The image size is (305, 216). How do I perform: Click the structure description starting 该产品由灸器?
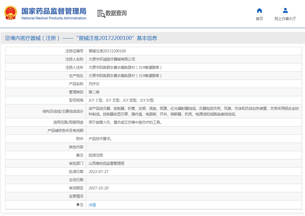(x=194, y=111)
